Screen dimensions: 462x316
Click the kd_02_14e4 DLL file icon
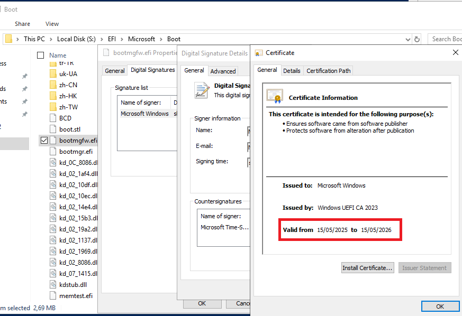point(53,207)
